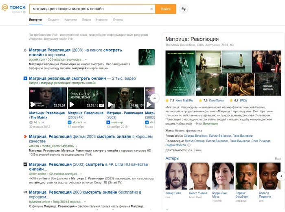Expand the ogonik.com URL dropdown arrow
The image size is (285, 212).
[86, 59]
